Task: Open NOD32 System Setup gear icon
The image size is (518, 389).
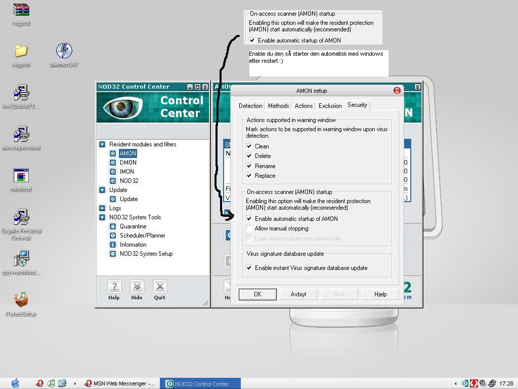Action: pyautogui.click(x=113, y=254)
